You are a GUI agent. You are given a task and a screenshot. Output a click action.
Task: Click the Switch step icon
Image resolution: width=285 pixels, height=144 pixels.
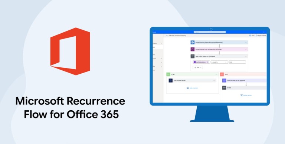click(224, 88)
